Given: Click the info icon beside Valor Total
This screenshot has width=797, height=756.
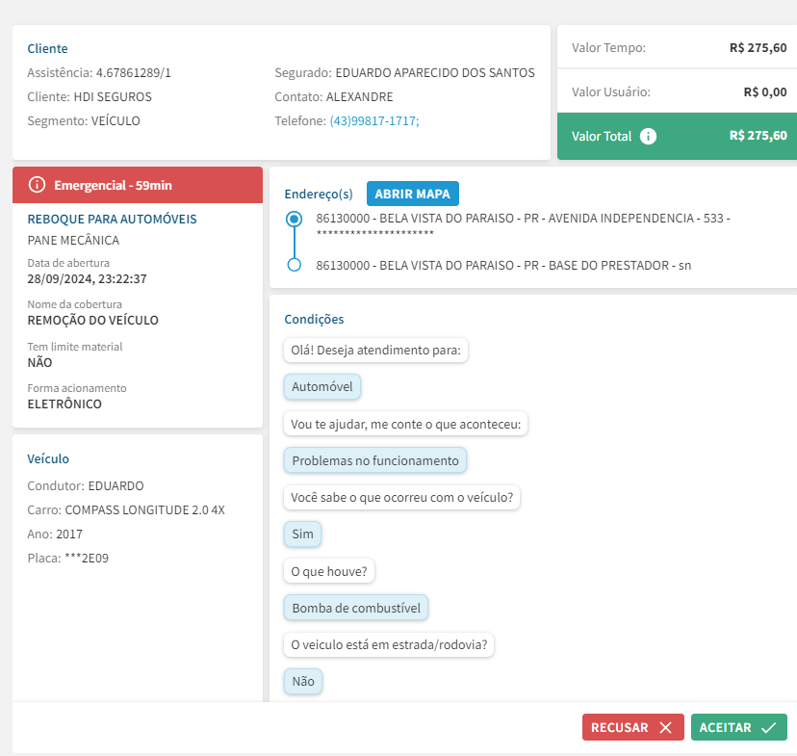Looking at the screenshot, I should pyautogui.click(x=649, y=136).
